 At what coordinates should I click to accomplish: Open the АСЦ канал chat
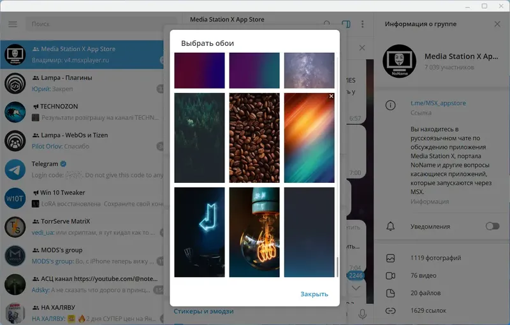coord(82,284)
